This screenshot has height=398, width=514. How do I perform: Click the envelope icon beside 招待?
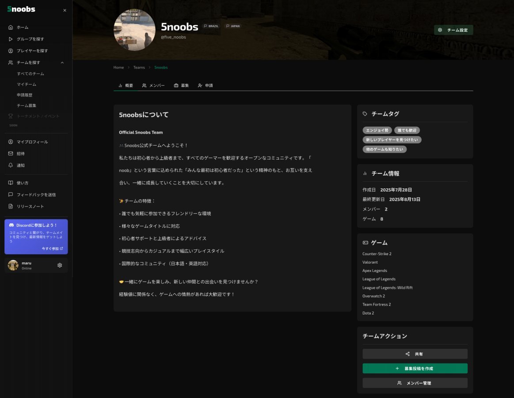11,153
